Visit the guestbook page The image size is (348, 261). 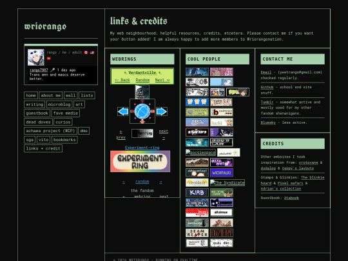(x=37, y=113)
